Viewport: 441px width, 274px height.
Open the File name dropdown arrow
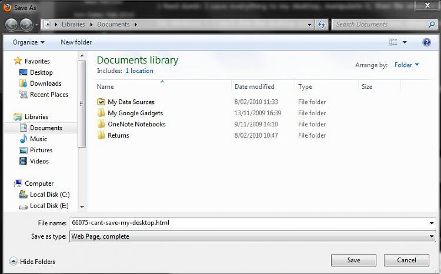432,223
